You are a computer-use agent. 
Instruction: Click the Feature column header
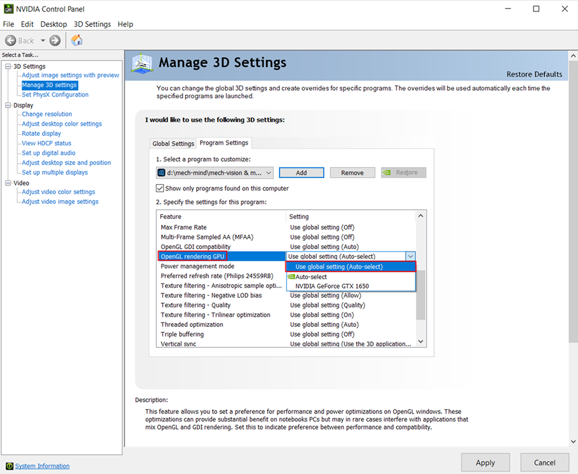[x=221, y=217]
